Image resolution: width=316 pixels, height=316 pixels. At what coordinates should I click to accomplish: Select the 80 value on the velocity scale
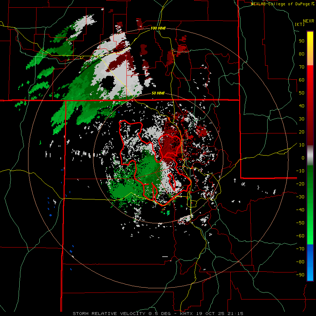tap(302, 54)
